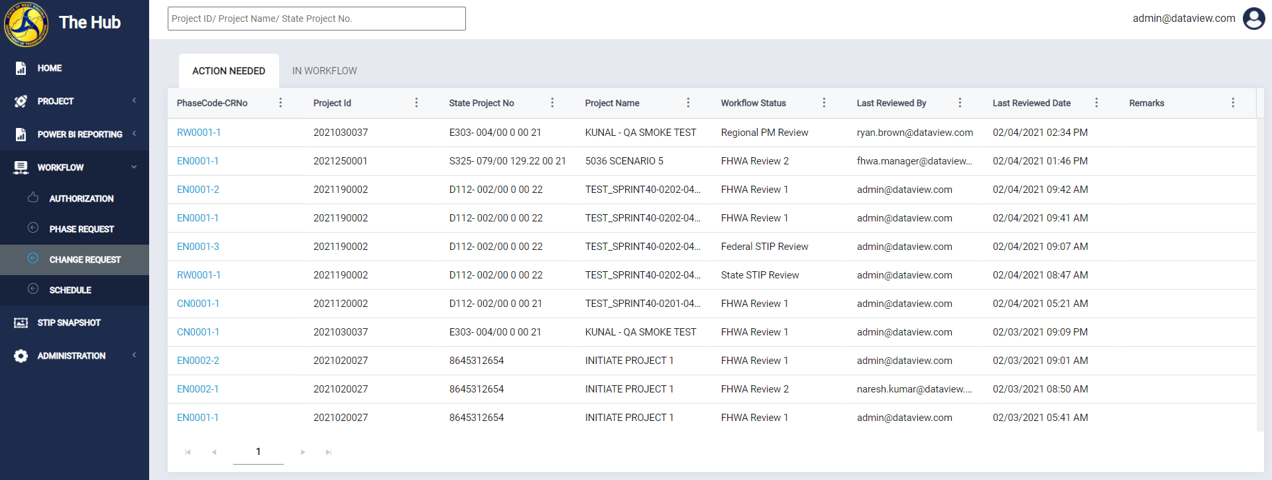Open CN0001-1 link for project 2021120002
This screenshot has height=480, width=1272.
[198, 304]
